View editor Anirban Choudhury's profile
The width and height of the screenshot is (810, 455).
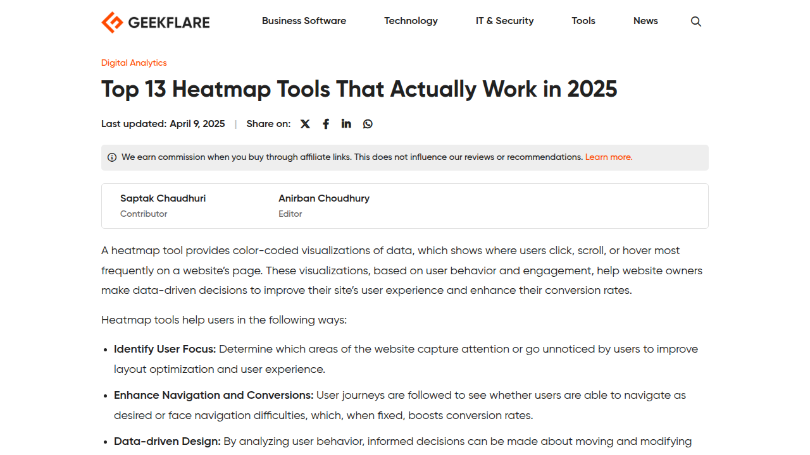click(x=324, y=198)
